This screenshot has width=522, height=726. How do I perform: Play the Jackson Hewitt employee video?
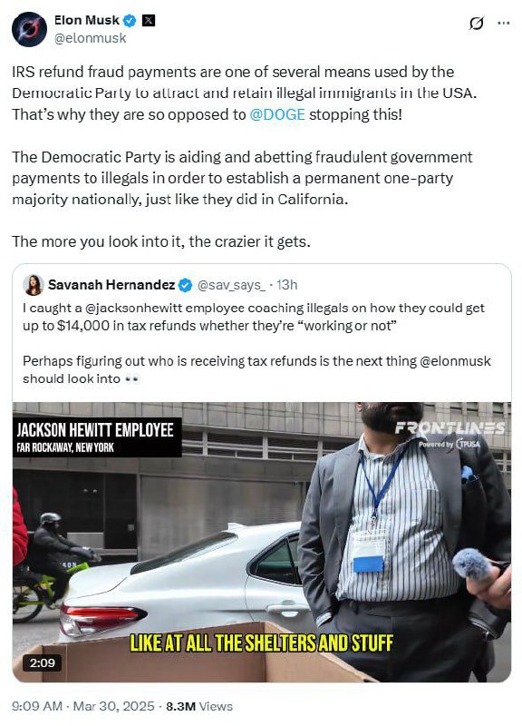pyautogui.click(x=262, y=542)
